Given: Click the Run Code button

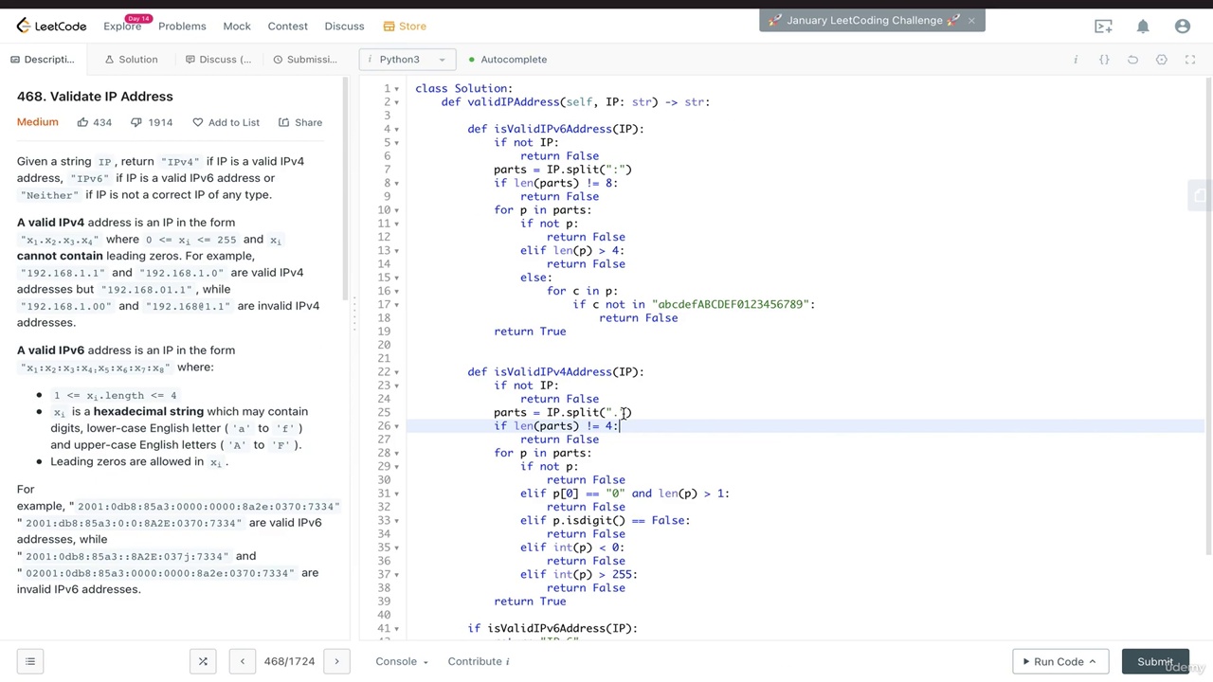Looking at the screenshot, I should pyautogui.click(x=1059, y=661).
